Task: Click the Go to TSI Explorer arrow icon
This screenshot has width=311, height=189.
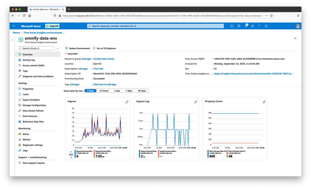Action: point(94,48)
